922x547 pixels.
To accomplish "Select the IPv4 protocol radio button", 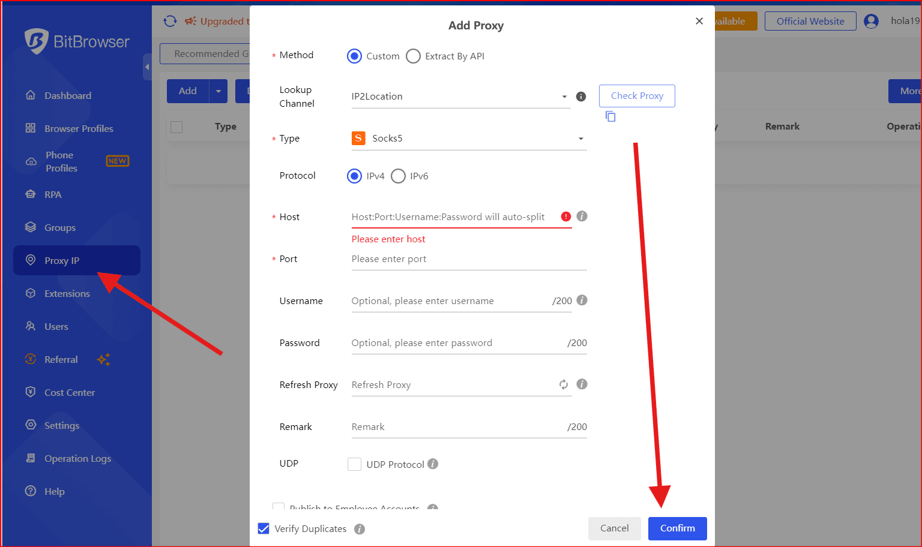I will (355, 176).
